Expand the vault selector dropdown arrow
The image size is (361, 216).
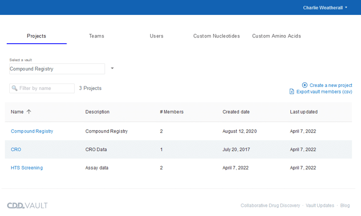point(112,68)
